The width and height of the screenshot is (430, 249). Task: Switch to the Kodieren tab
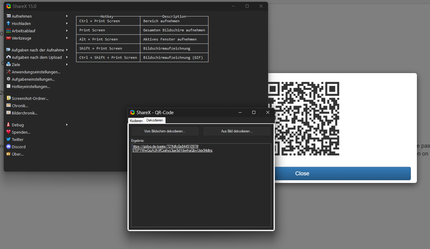coord(136,121)
